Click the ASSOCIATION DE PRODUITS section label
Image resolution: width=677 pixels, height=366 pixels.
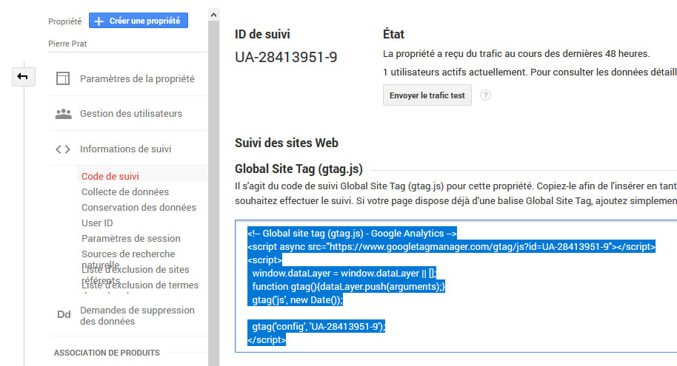pos(107,353)
